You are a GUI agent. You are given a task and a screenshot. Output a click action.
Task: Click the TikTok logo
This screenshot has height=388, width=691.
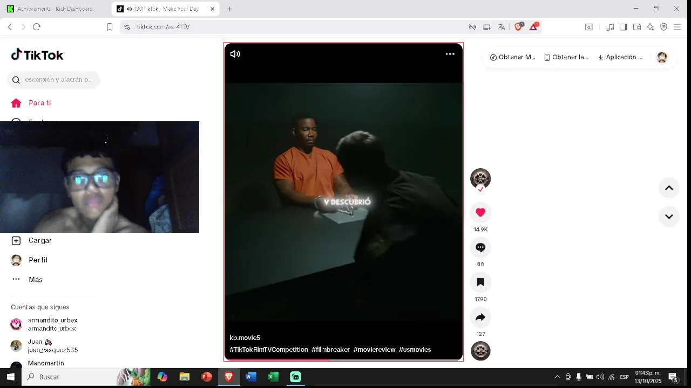tap(37, 55)
